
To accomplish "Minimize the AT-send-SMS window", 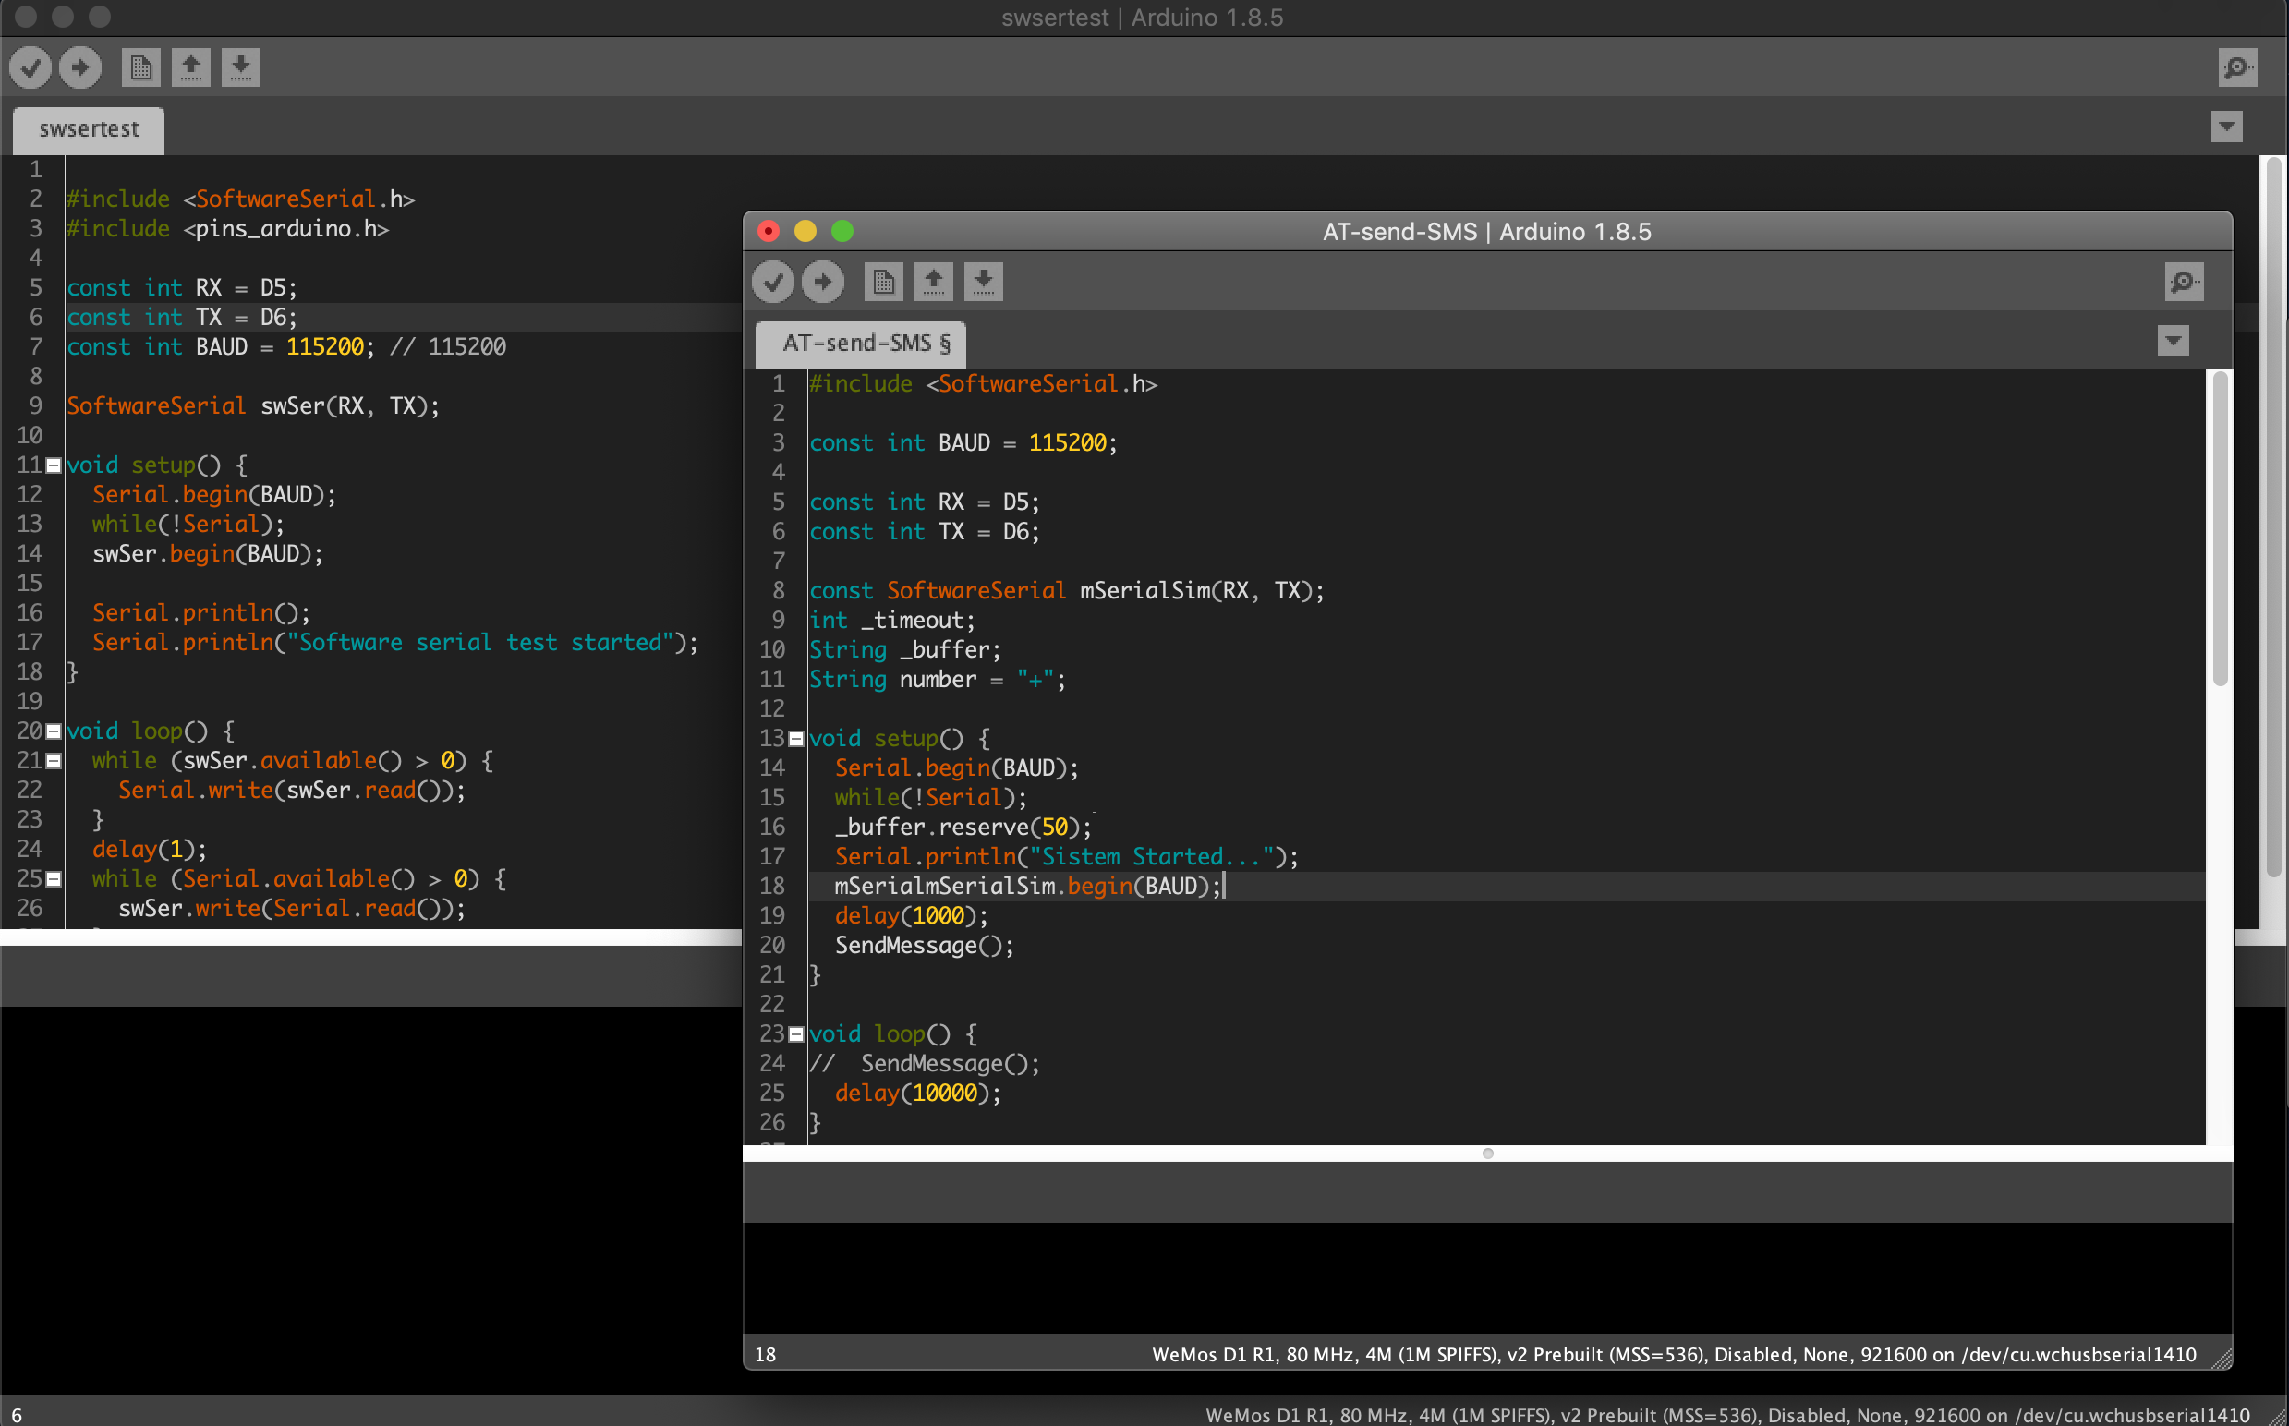I will (805, 231).
